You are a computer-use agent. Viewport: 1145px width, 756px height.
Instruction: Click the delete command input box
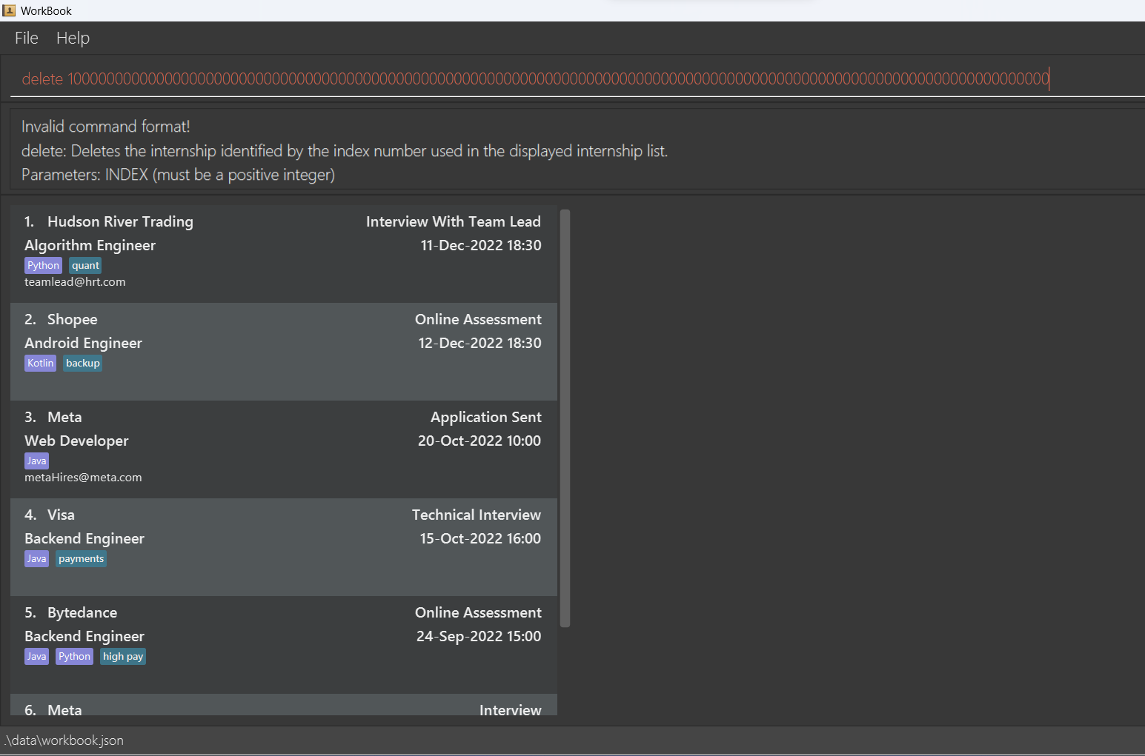578,78
